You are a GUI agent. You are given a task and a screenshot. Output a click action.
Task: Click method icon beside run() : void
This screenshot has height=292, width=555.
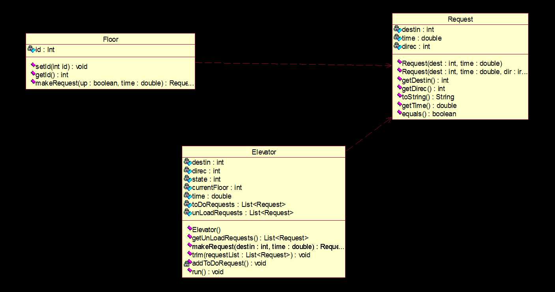click(189, 271)
